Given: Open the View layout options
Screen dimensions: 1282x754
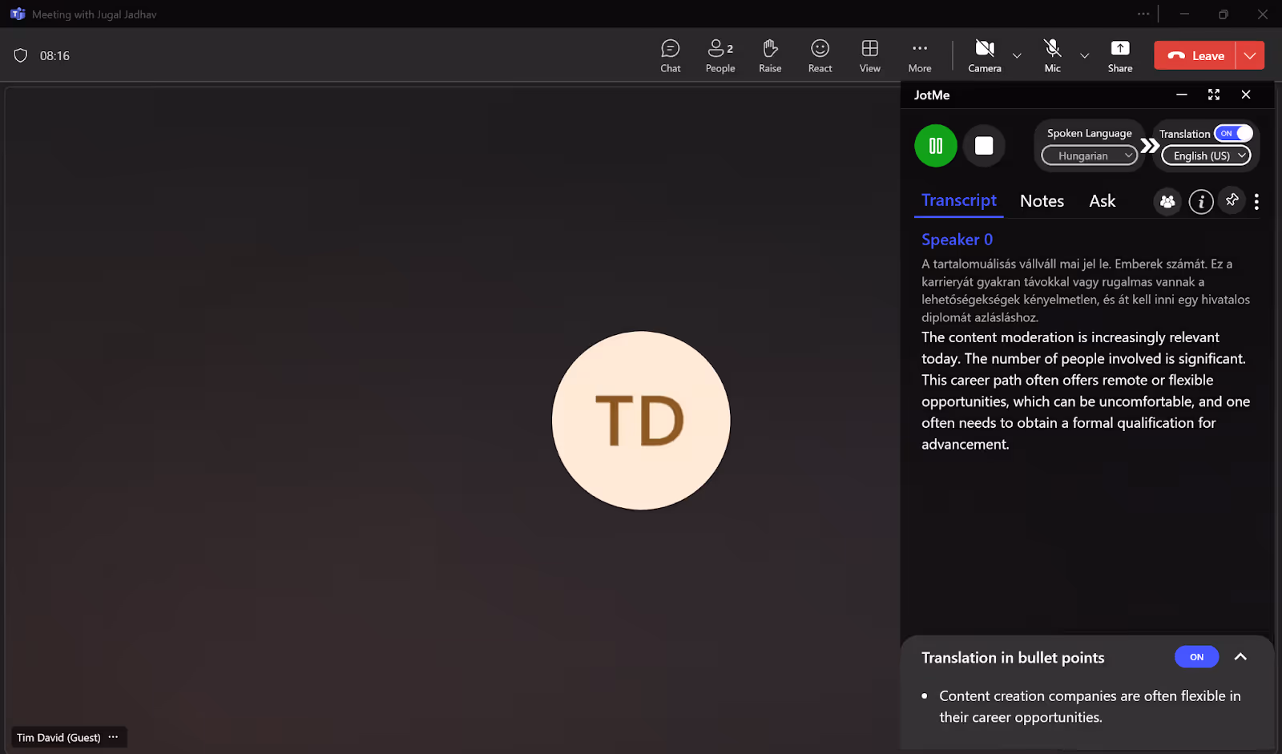Looking at the screenshot, I should coord(870,56).
